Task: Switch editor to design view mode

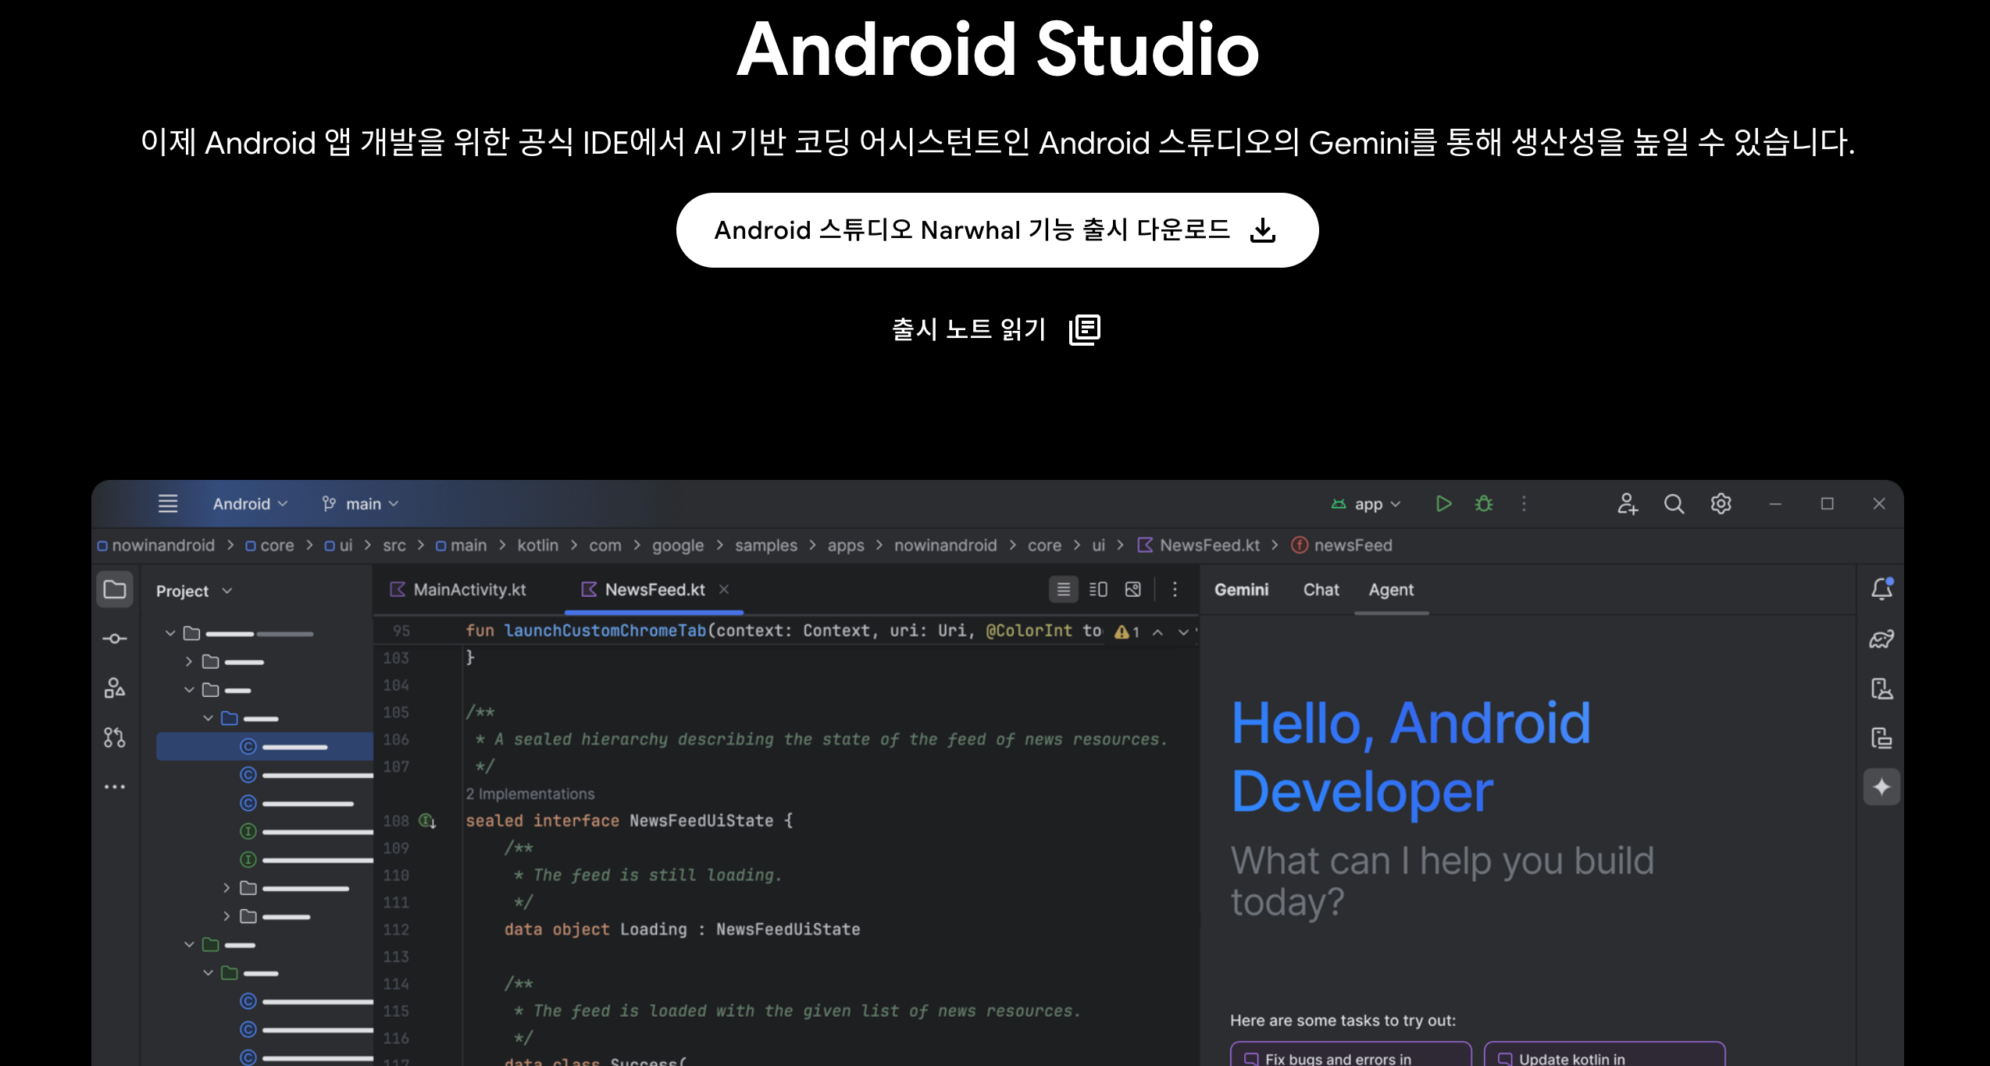Action: (x=1133, y=589)
